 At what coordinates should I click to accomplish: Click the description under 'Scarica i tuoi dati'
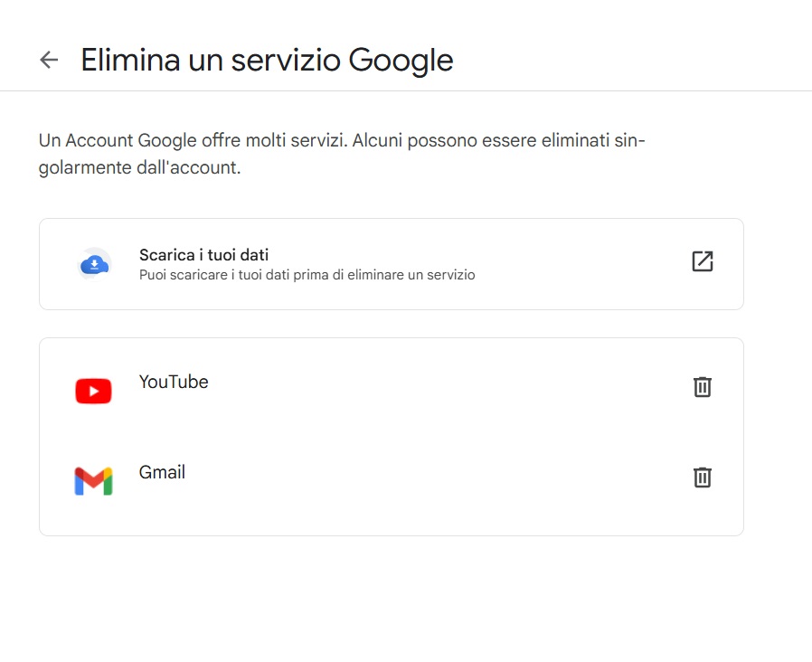point(307,275)
